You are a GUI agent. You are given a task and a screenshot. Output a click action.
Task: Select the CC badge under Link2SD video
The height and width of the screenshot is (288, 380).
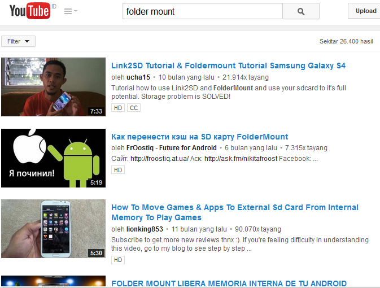pyautogui.click(x=134, y=108)
